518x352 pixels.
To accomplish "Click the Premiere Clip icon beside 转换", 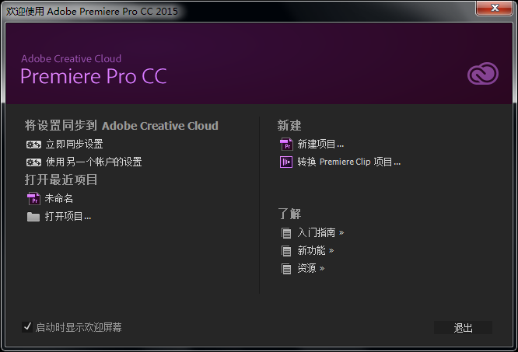I will click(x=286, y=162).
